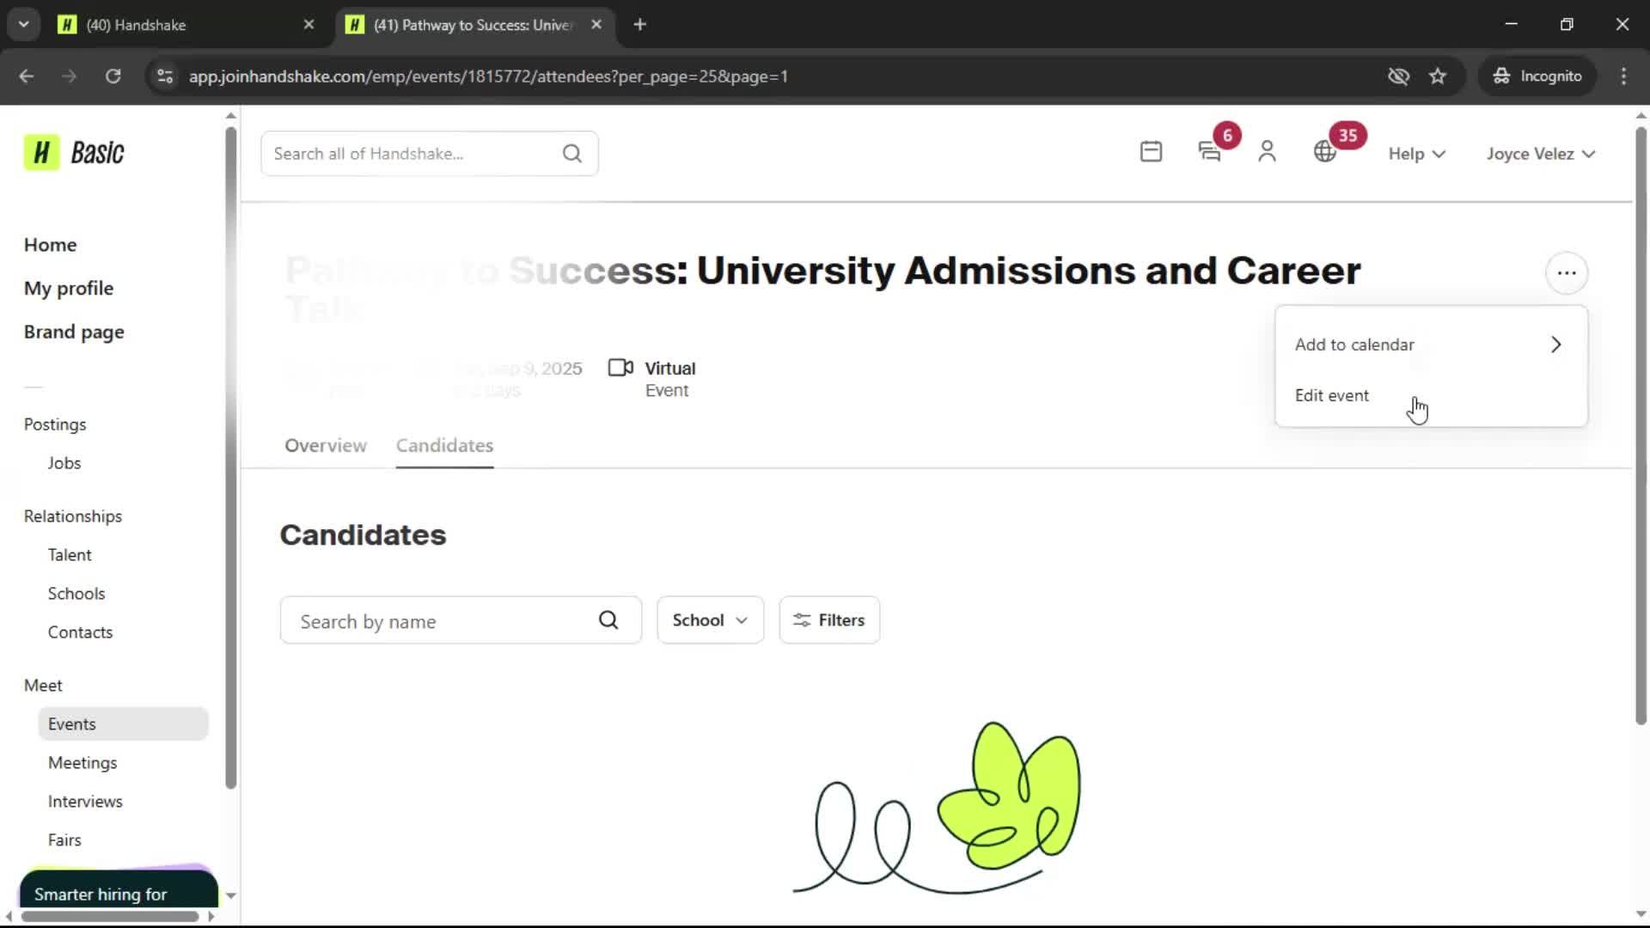Screen dimensions: 1650x928
Task: Close the (40) Handshake tab
Action: [309, 25]
